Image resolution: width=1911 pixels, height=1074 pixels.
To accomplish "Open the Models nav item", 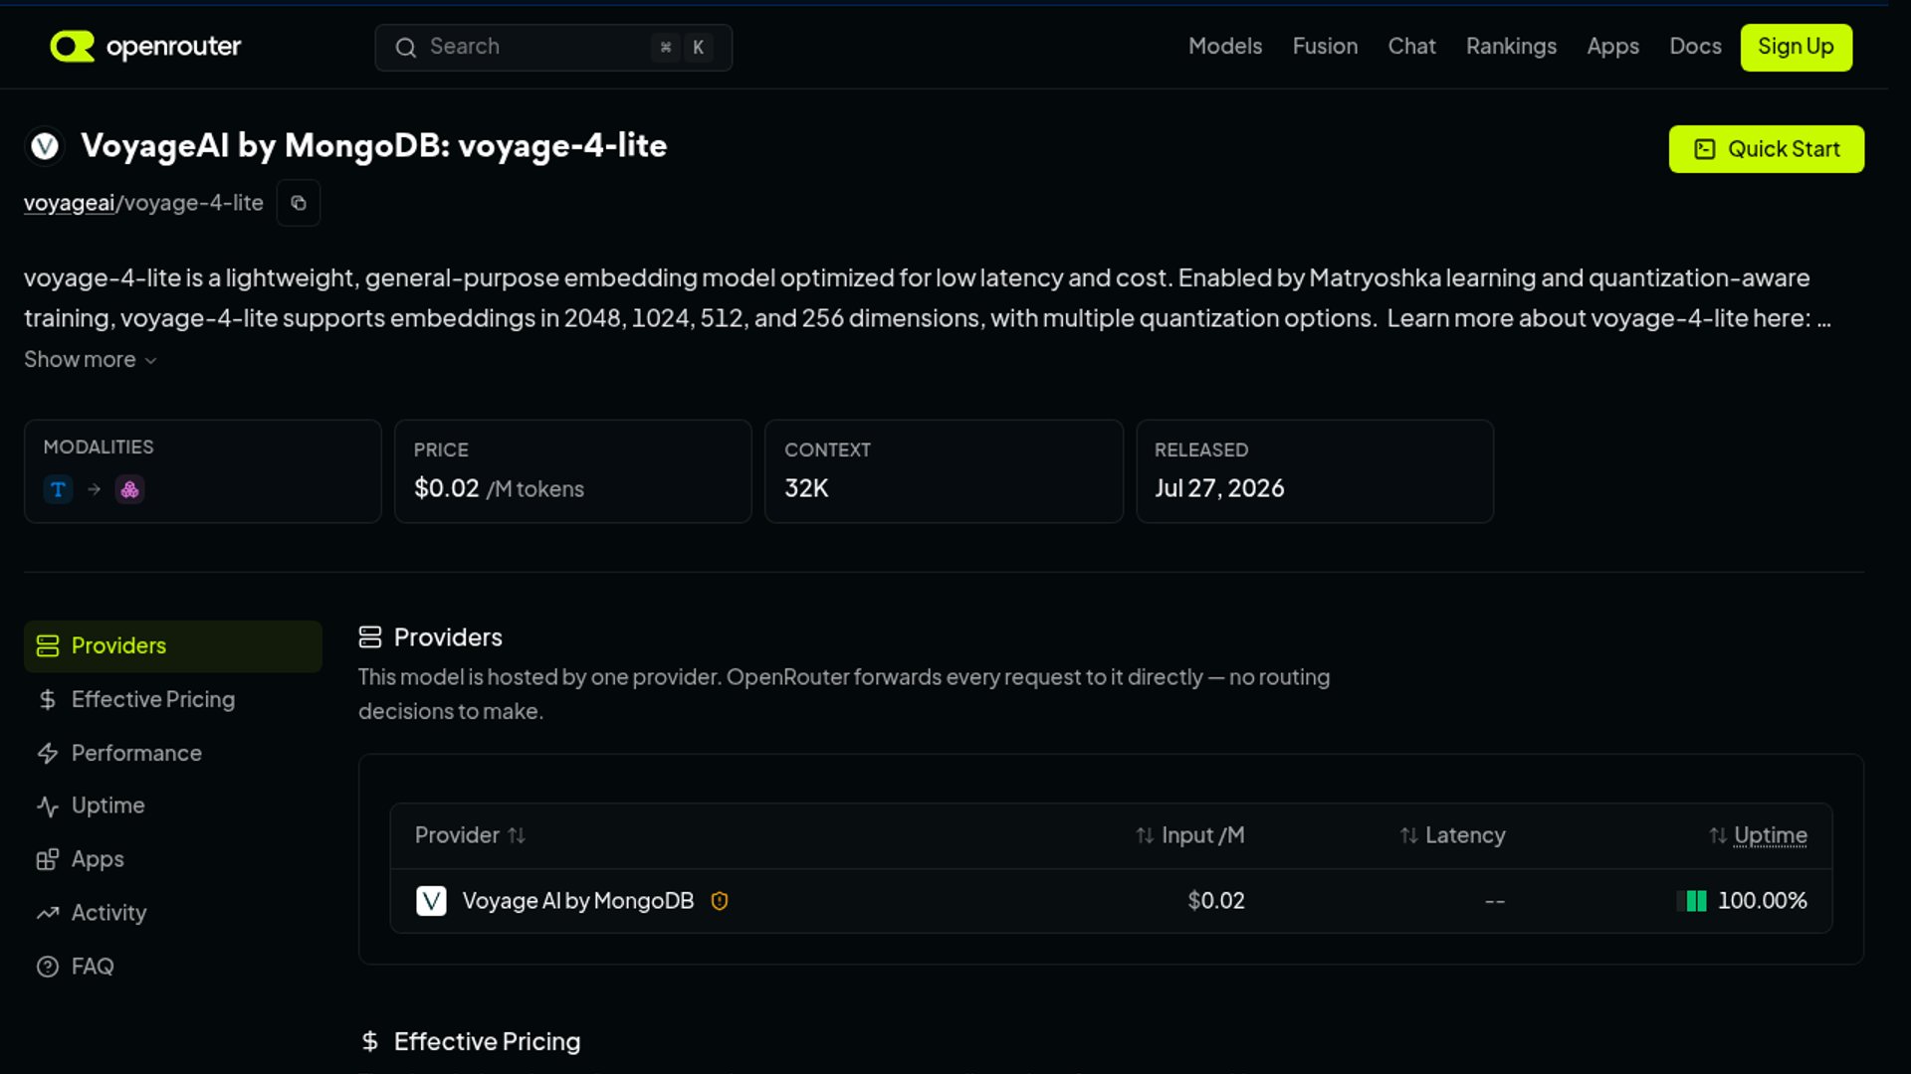I will point(1224,47).
